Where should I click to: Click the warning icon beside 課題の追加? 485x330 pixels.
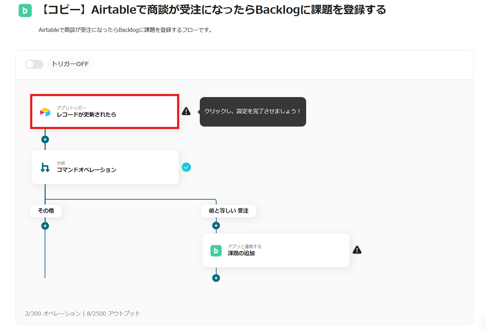[x=357, y=250]
